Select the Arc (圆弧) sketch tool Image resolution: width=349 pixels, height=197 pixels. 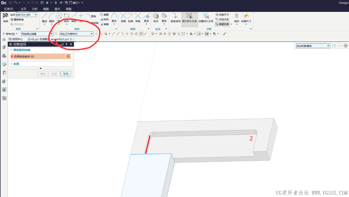(52, 17)
